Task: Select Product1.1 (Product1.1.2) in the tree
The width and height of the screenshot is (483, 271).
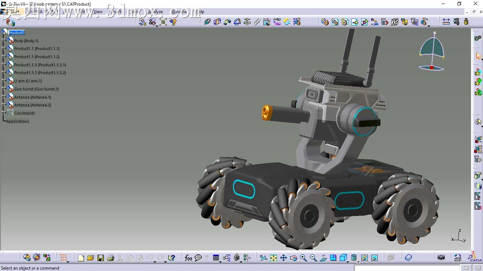Action: coord(37,57)
